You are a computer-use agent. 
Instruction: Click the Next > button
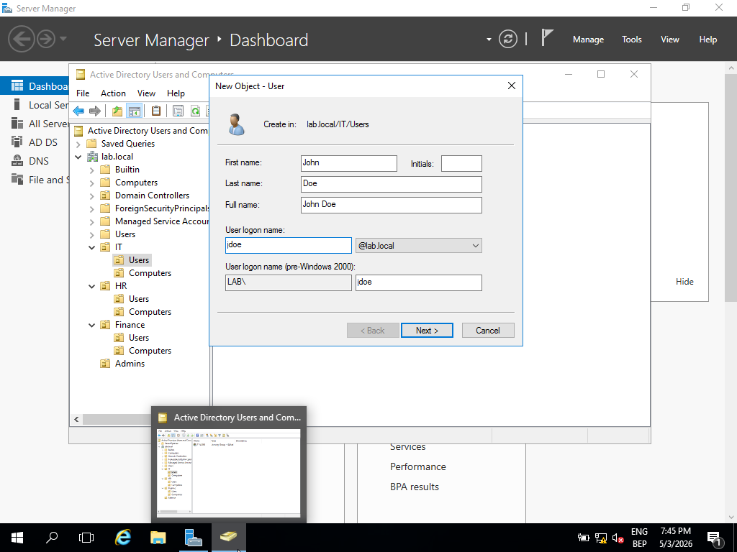pos(427,331)
